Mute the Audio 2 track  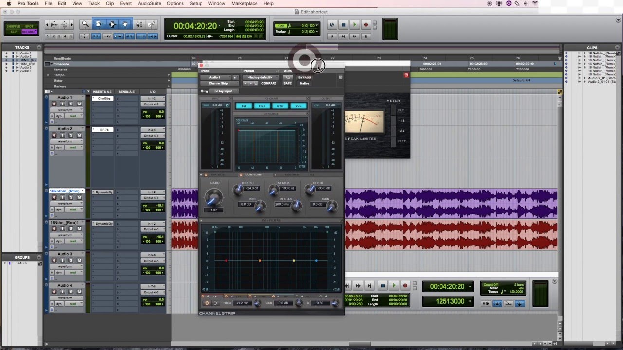(x=79, y=135)
